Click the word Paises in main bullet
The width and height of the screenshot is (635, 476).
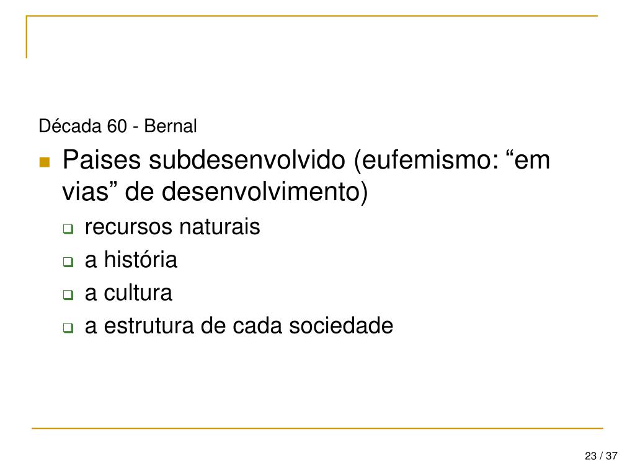click(102, 159)
